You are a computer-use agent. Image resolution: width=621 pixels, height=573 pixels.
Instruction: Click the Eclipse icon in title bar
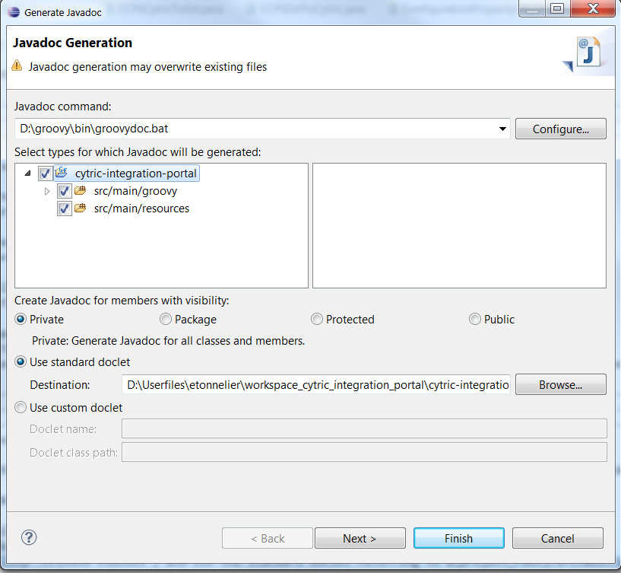pos(13,11)
